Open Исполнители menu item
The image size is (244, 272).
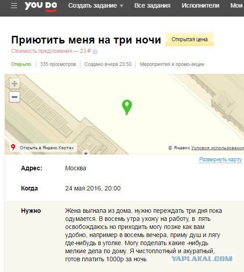(200, 5)
